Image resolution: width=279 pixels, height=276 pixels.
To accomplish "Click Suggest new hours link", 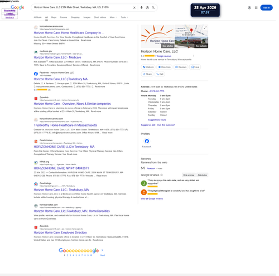I will pyautogui.click(x=157, y=120).
